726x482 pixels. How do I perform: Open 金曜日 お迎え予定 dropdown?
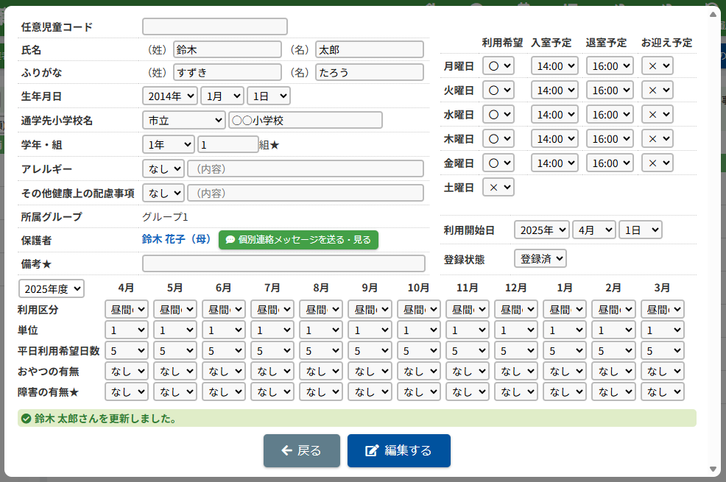point(657,163)
